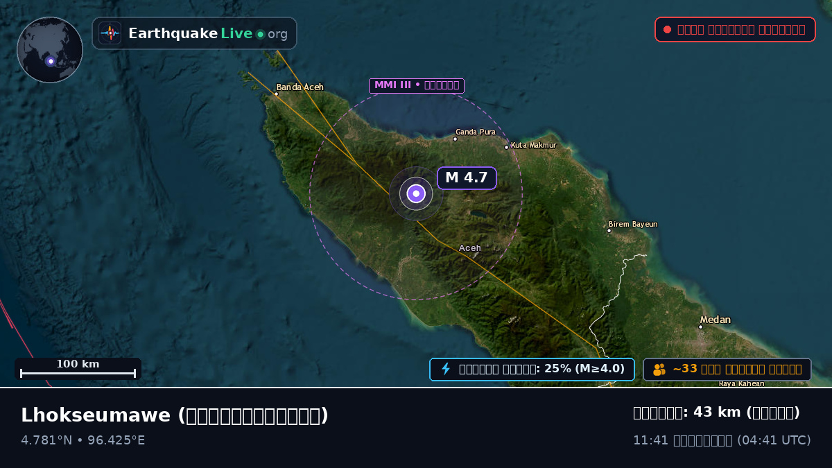This screenshot has width=832, height=468.
Task: Select the "Medan" city label
Action: pyautogui.click(x=715, y=320)
